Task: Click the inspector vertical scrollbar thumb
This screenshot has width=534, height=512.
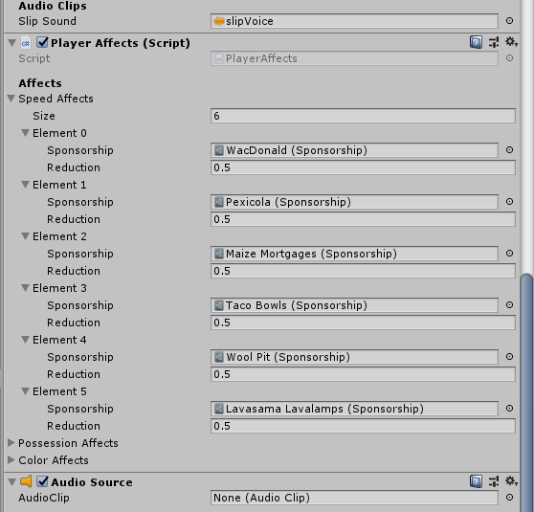Action: (x=527, y=391)
